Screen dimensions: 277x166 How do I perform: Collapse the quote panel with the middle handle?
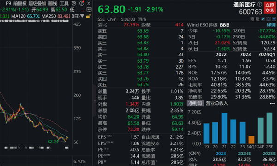click(x=94, y=101)
